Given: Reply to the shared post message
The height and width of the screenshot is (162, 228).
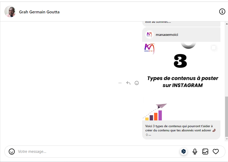Looking at the screenshot, I should (x=128, y=83).
